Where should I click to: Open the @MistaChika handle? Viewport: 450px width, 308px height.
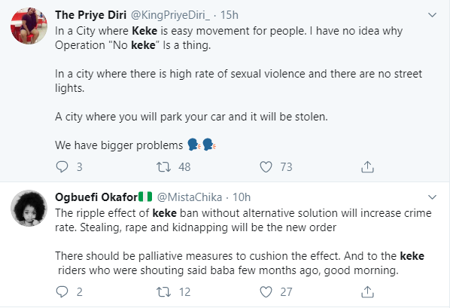pos(190,197)
